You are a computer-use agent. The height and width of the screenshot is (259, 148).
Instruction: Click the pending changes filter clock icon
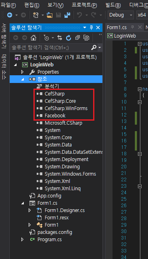(46, 38)
